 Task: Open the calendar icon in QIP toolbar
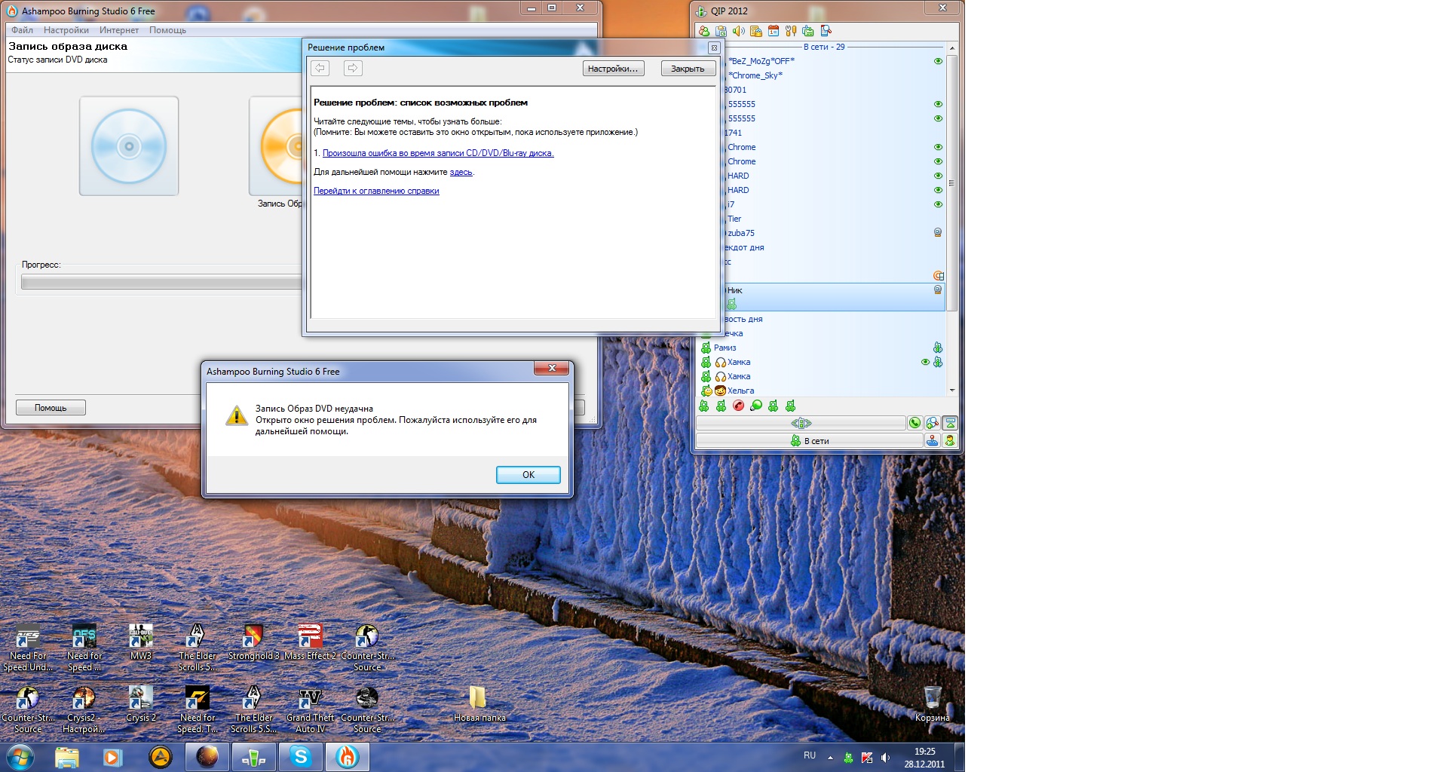(773, 31)
